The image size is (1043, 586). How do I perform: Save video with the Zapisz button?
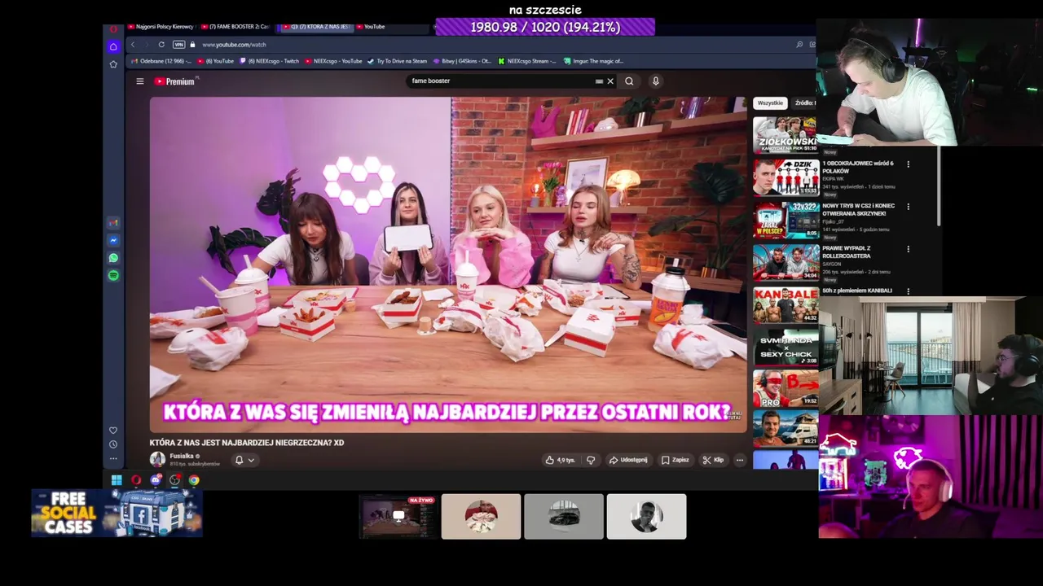pos(675,460)
